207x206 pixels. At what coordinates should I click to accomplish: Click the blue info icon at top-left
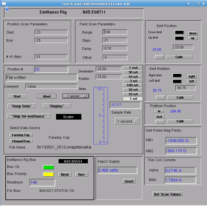tap(7, 9)
